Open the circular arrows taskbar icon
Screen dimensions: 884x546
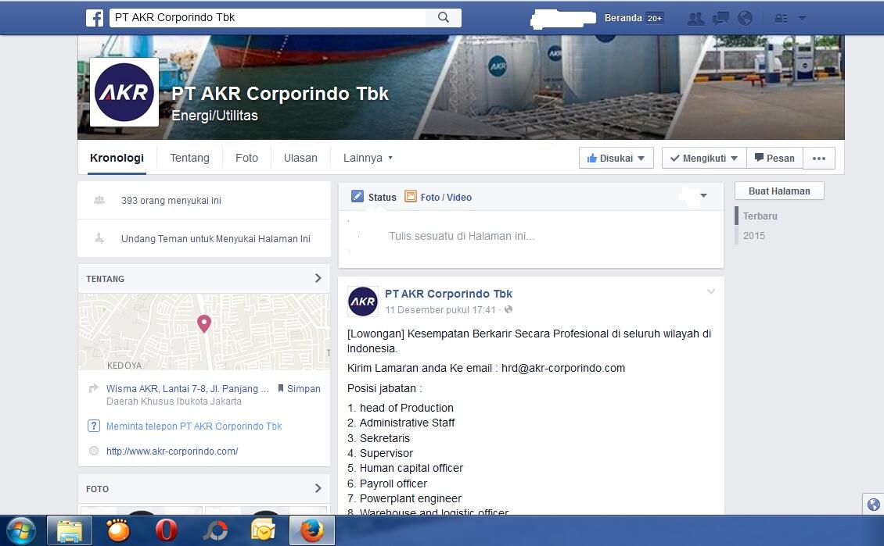tap(215, 531)
